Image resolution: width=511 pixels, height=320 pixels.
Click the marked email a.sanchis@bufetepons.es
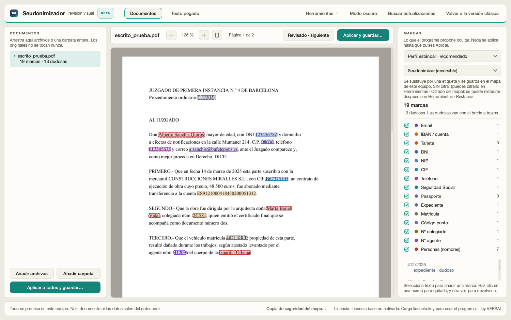214,149
